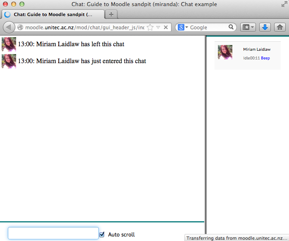Click Miriam Laidlaw avatar in user list

[225, 52]
